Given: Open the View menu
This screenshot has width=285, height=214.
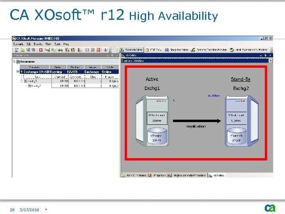Looking at the screenshot, I should pyautogui.click(x=48, y=44).
